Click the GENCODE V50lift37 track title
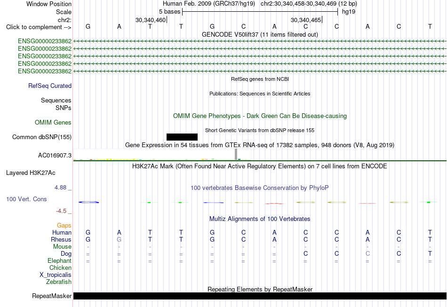The image size is (447, 307). click(260, 34)
